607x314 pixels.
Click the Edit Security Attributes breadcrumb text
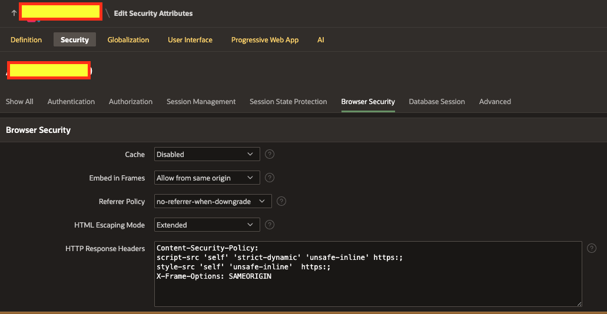153,13
